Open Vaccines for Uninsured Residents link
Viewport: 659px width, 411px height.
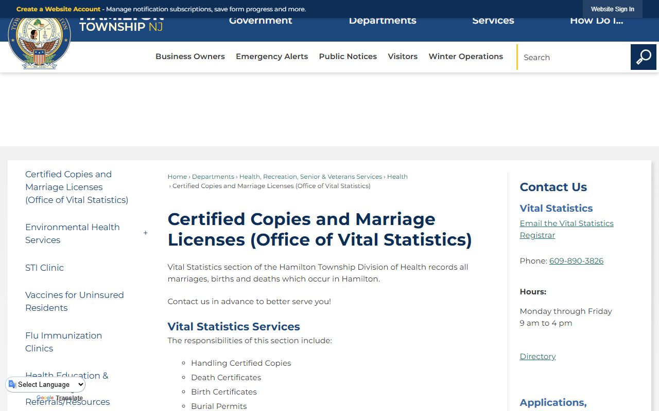point(74,301)
